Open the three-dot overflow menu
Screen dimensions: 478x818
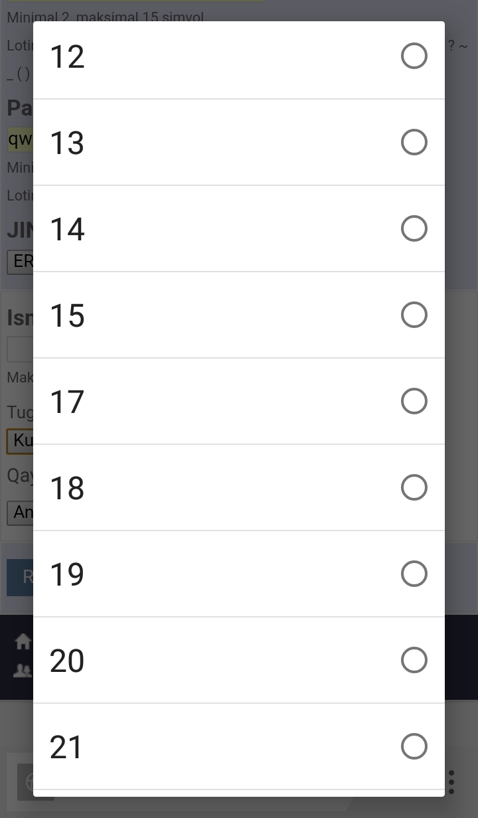pos(451,782)
